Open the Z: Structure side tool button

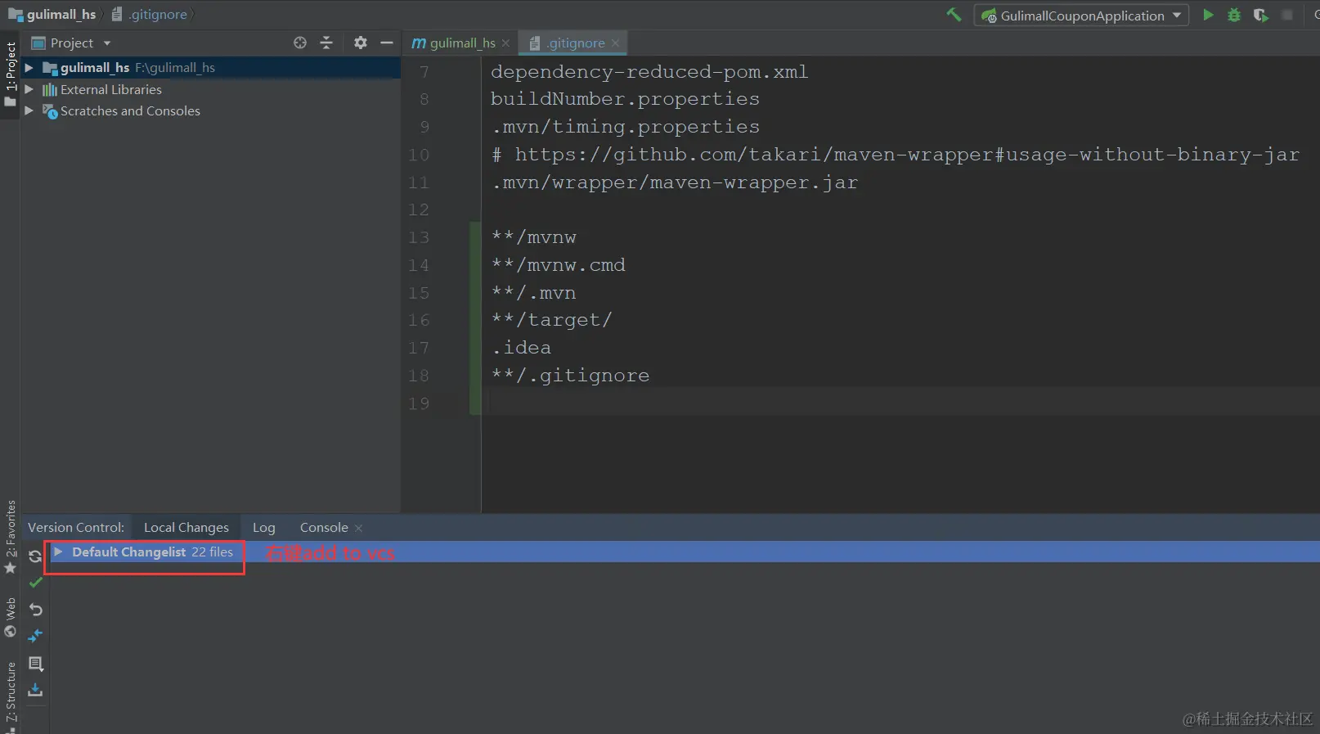pyautogui.click(x=10, y=696)
